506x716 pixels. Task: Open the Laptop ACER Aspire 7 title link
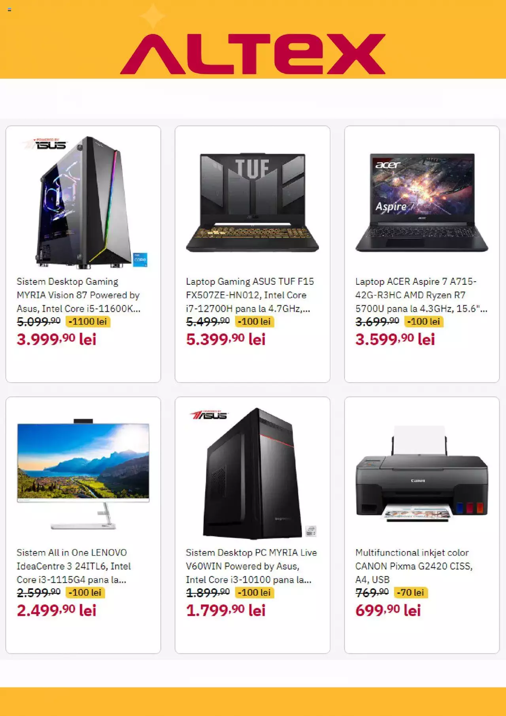(x=421, y=295)
